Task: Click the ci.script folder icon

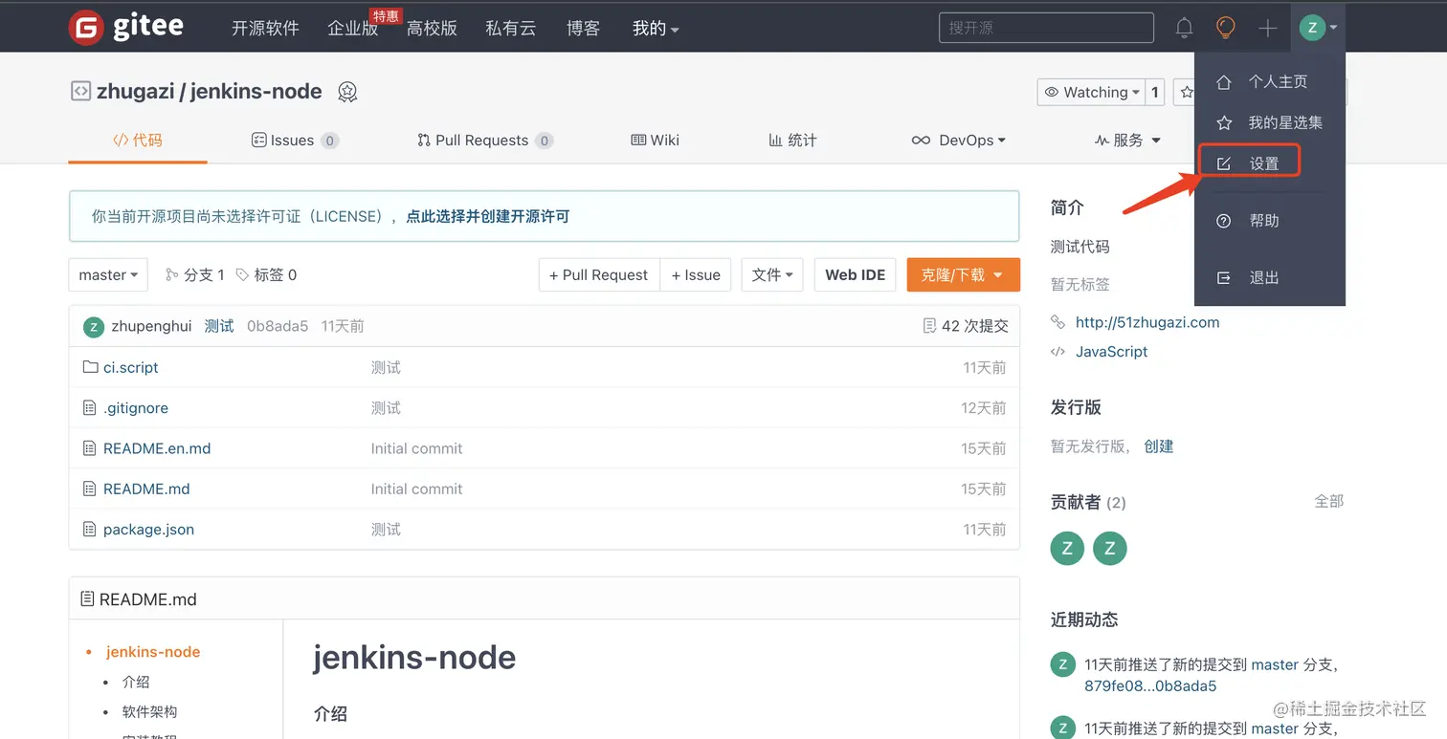Action: tap(91, 367)
